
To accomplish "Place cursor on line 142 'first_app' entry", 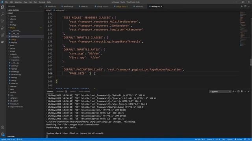I will (84, 58).
